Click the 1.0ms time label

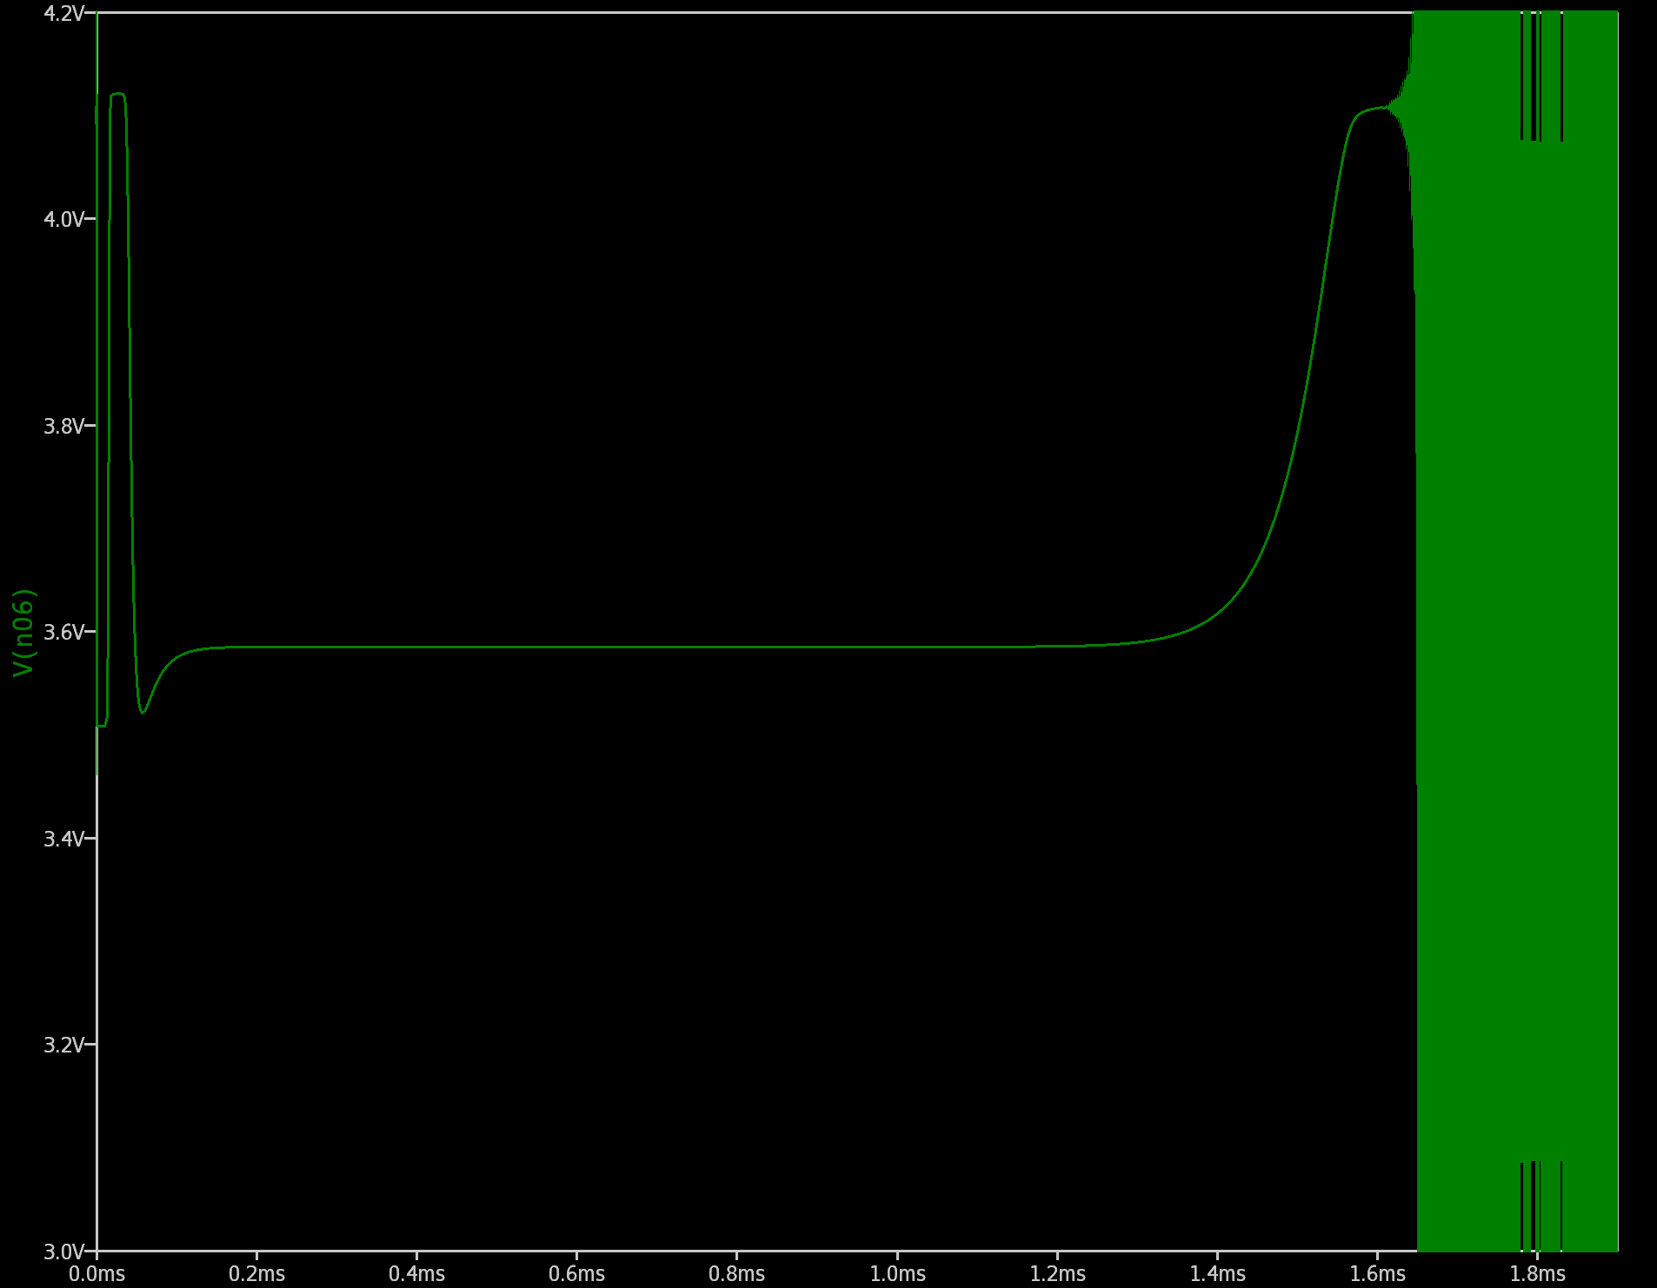(x=898, y=1274)
